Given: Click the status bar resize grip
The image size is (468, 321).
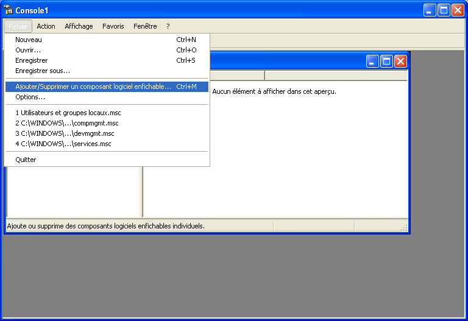Looking at the screenshot, I should click(404, 228).
